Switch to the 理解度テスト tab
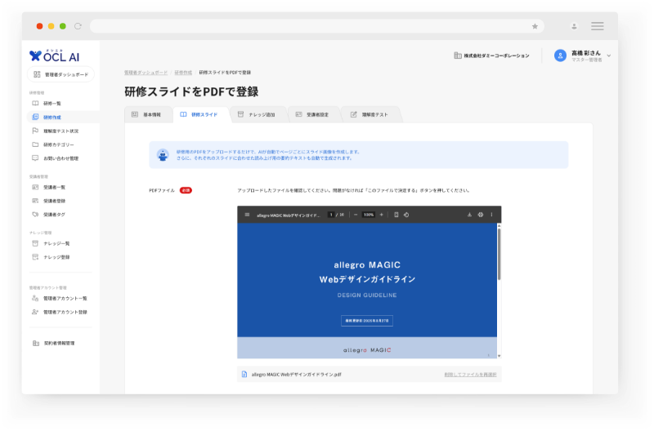The width and height of the screenshot is (654, 431). pyautogui.click(x=370, y=115)
